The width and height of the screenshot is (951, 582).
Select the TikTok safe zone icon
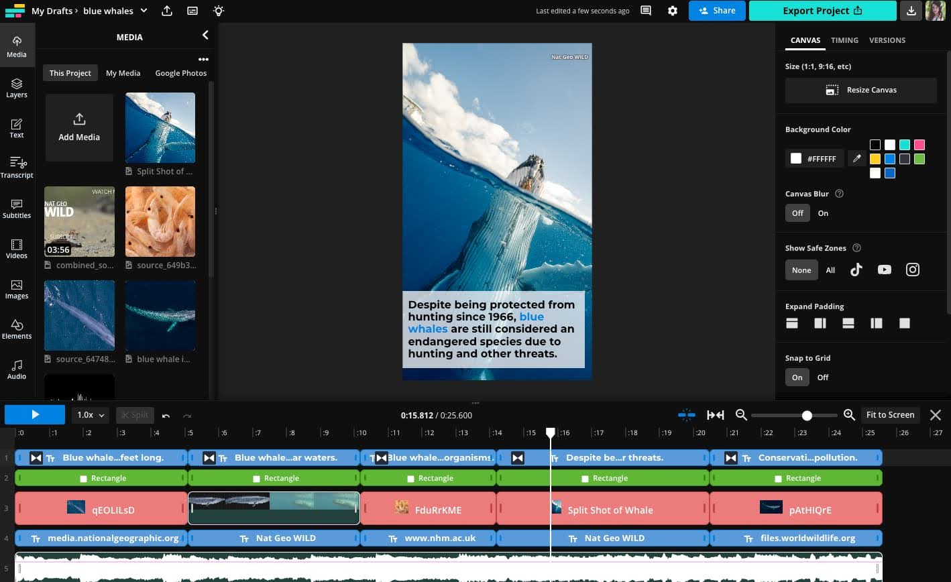pos(856,270)
